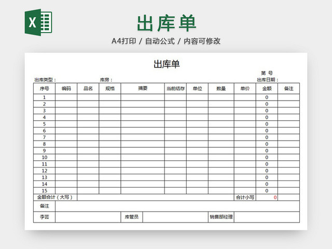Click the 第 号 label
This screenshot has width=332, height=249.
click(267, 73)
